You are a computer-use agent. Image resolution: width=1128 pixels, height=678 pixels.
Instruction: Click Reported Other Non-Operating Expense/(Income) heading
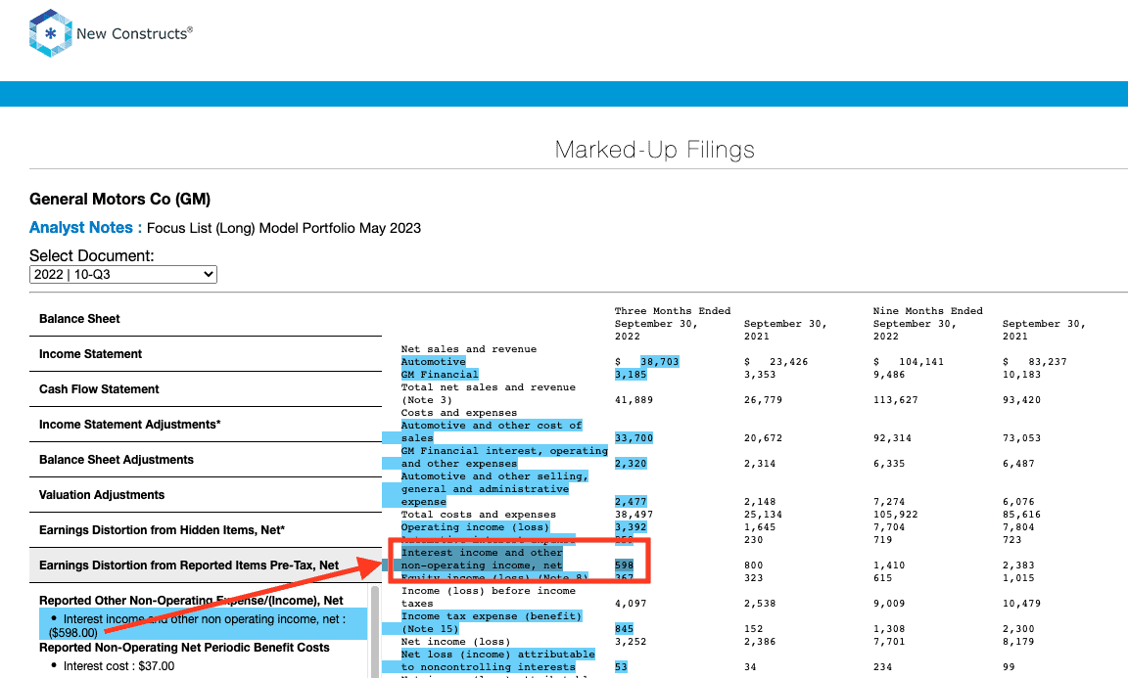click(x=191, y=601)
